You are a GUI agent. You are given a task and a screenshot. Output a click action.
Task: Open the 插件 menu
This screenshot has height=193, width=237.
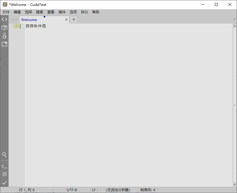click(x=62, y=12)
